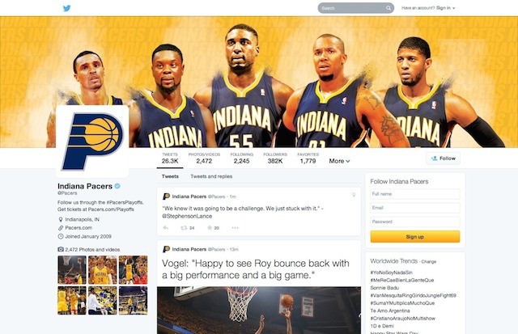Open the Photos/Videos 2,472 stat tab
This screenshot has height=334, width=518.
204,159
